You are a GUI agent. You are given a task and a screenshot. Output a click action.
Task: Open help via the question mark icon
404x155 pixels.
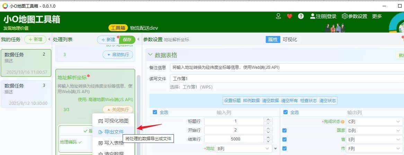(x=301, y=16)
